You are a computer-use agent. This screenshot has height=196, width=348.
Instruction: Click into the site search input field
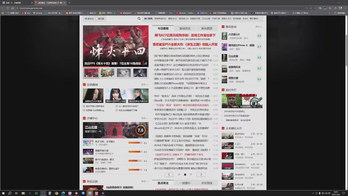121,19
